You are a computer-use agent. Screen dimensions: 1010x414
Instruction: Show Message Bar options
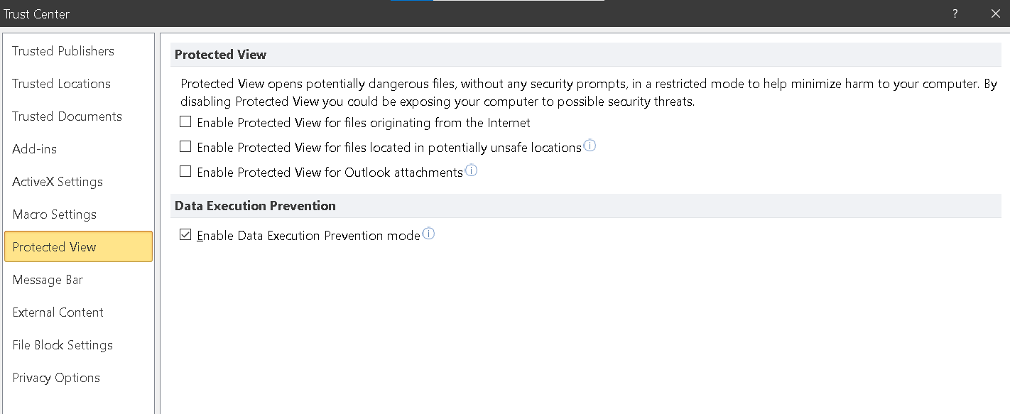(48, 280)
